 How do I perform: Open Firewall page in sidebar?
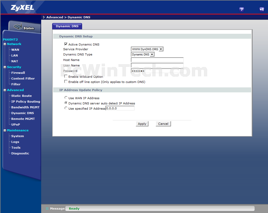tap(18, 73)
